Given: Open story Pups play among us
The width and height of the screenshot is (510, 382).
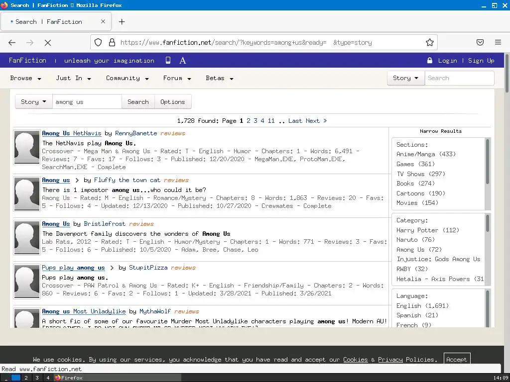Looking at the screenshot, I should (x=73, y=268).
